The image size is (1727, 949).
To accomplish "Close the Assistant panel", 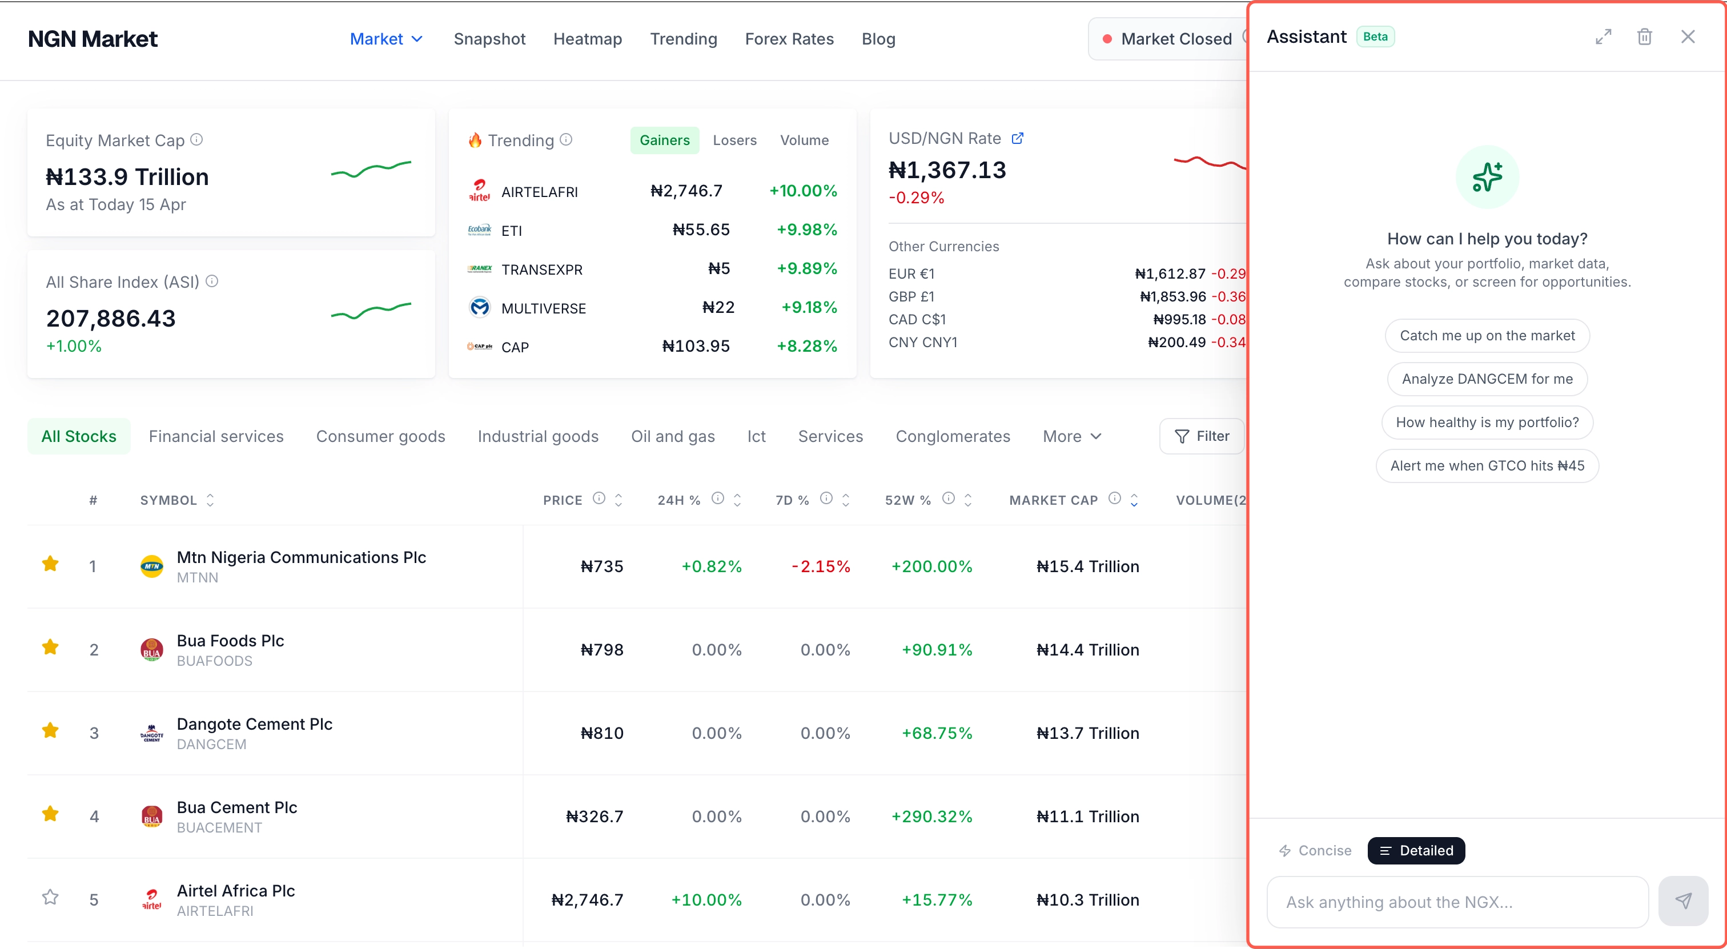I will point(1688,37).
